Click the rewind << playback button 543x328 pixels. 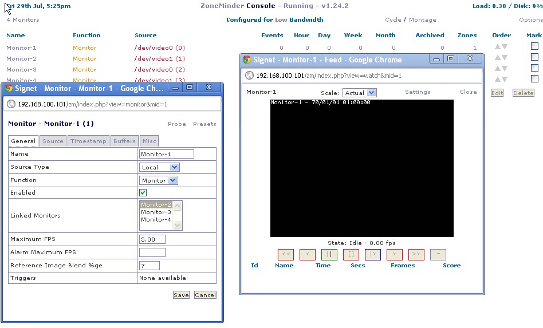pyautogui.click(x=286, y=254)
